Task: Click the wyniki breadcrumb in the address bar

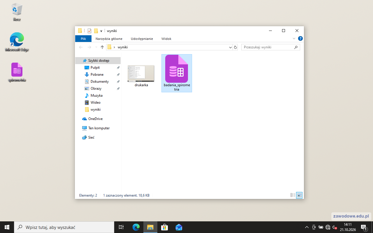Action: (x=122, y=47)
